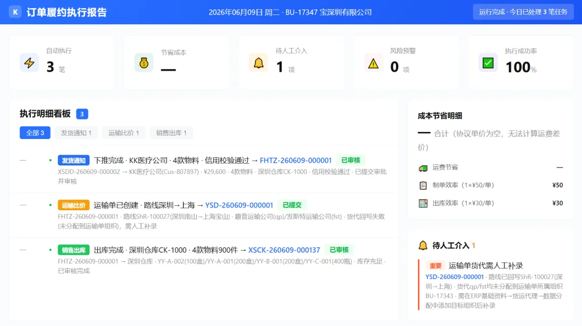582x326 pixels.
Task: Click the 自动执行 stat label
Action: click(59, 51)
